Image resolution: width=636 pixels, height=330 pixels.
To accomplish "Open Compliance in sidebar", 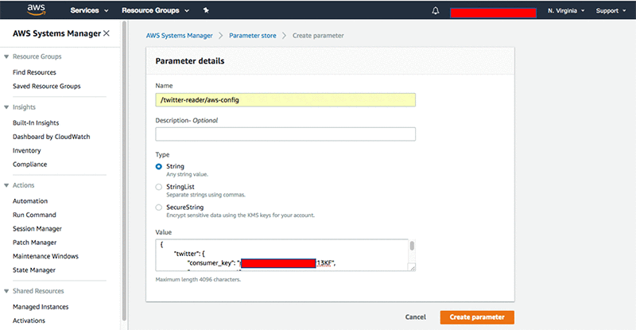I will click(x=29, y=165).
